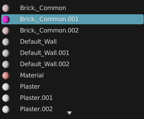Click the red Material preview sphere

[6, 76]
